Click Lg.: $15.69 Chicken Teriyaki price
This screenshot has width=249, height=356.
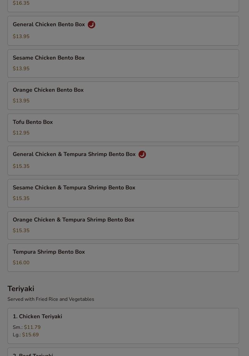click(x=26, y=335)
